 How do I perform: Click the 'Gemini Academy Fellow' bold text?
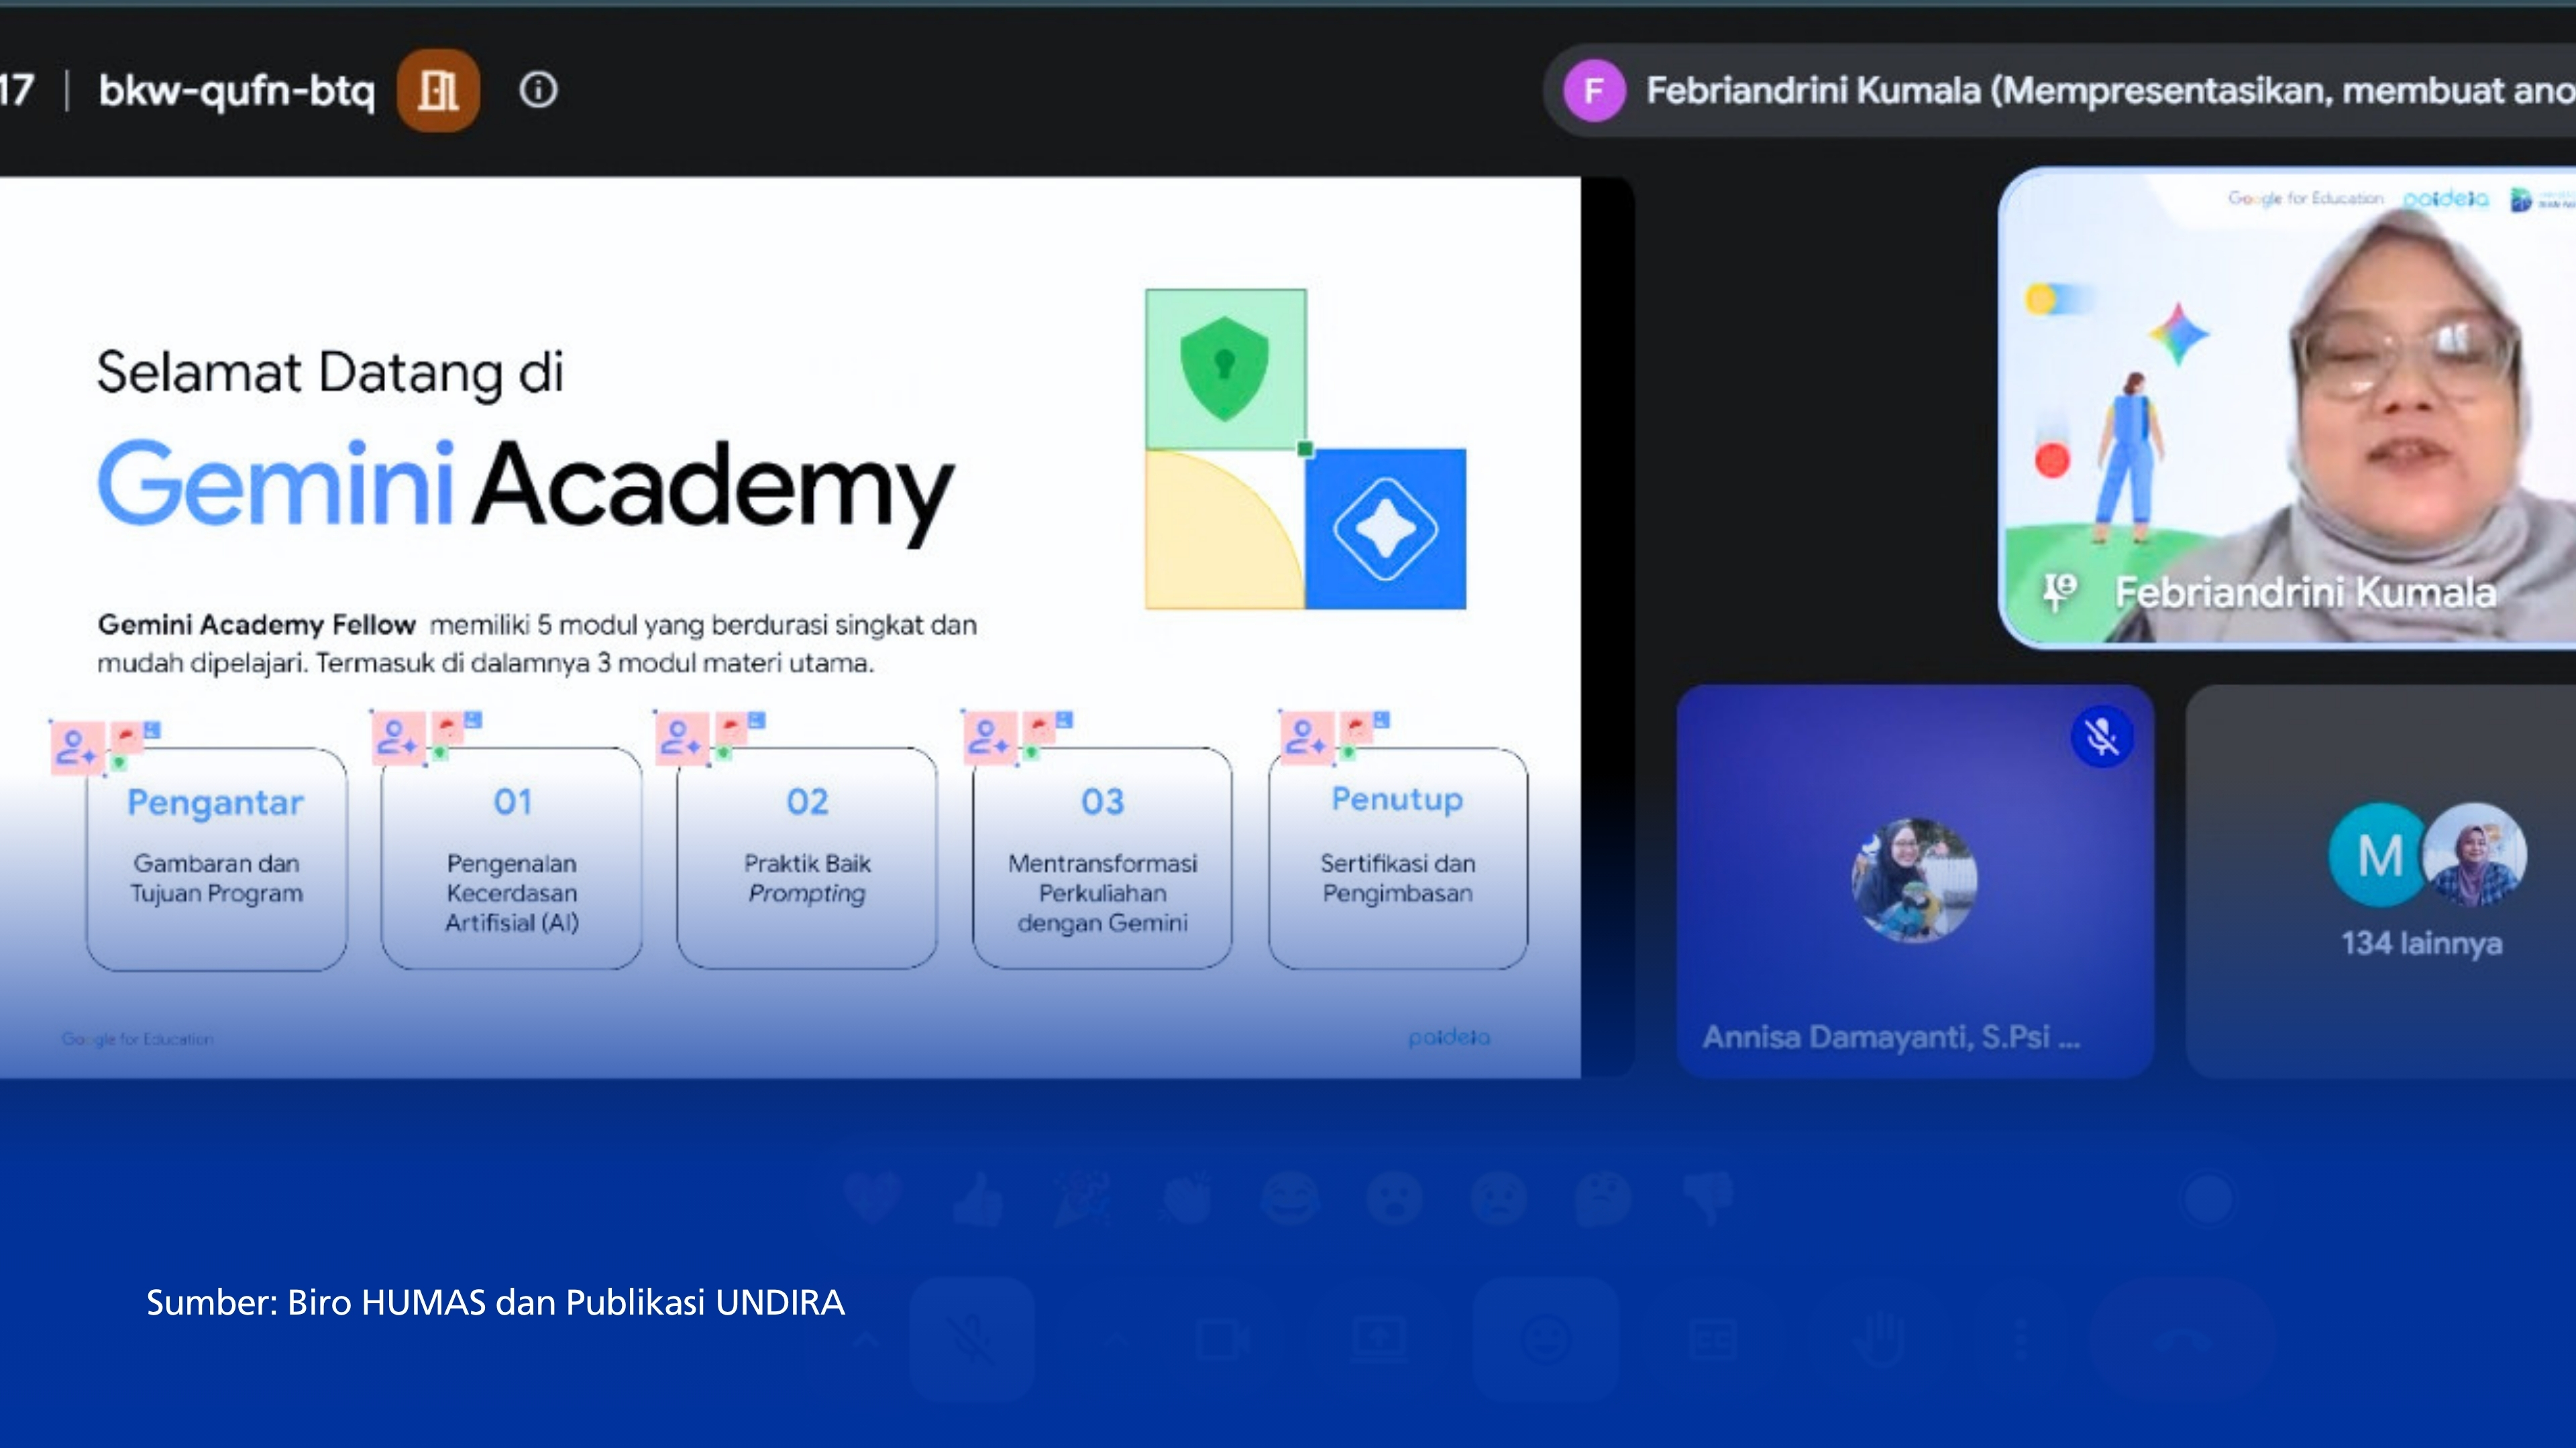click(x=256, y=625)
